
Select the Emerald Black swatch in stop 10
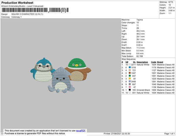tap(130, 90)
